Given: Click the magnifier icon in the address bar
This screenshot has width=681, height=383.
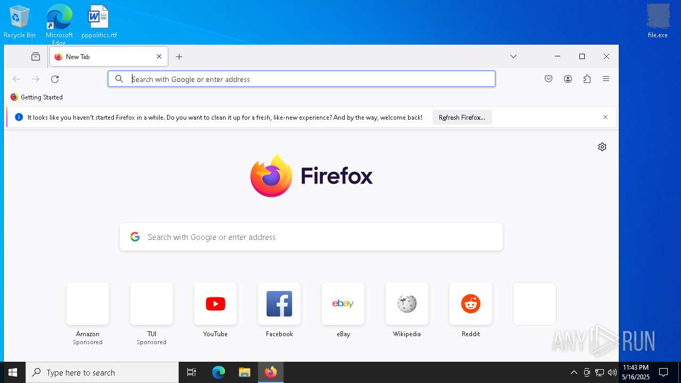Looking at the screenshot, I should (120, 79).
